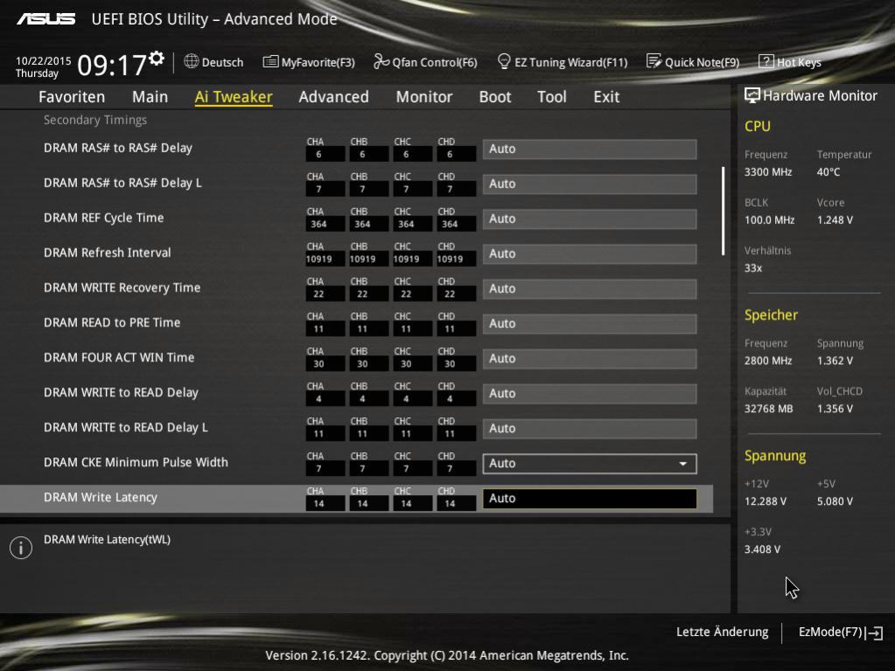
Task: Open the Favoriten tab
Action: tap(72, 97)
